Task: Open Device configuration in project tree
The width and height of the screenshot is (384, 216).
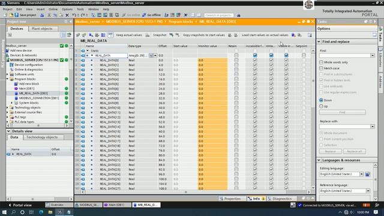Action: (28, 65)
